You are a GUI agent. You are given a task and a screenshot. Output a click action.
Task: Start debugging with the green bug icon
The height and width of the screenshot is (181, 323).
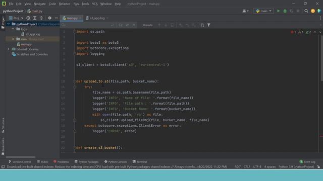285,11
